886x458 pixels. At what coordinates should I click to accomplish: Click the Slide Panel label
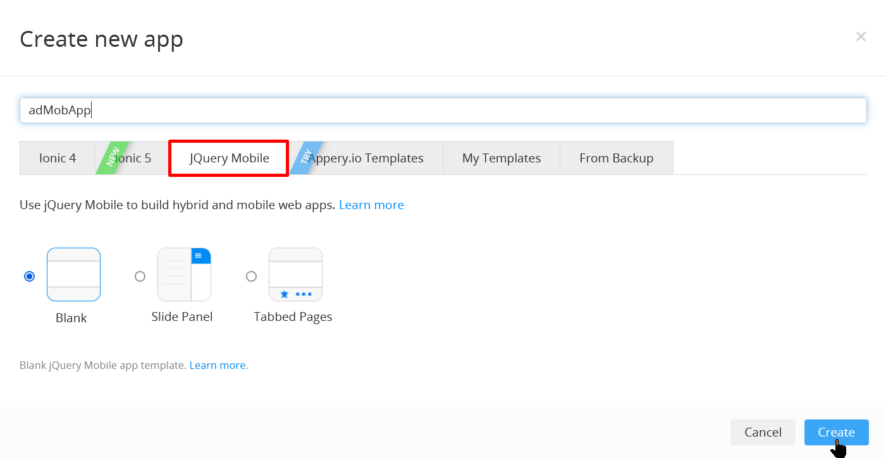(182, 316)
